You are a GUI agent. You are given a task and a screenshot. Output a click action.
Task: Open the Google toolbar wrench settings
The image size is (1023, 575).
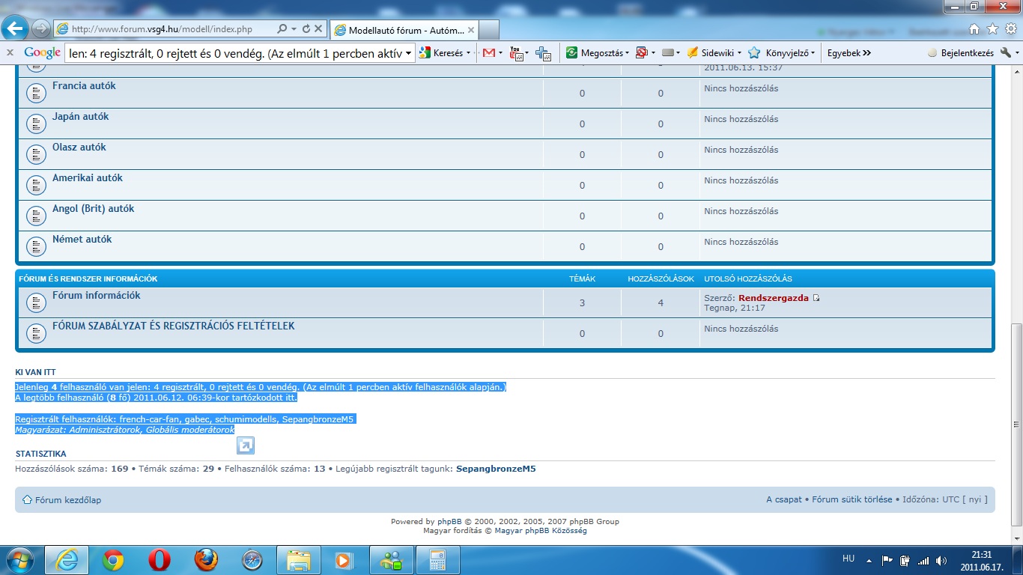tap(1006, 53)
